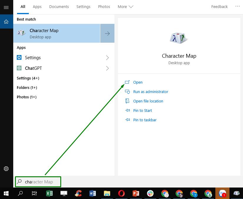This screenshot has height=199, width=243.
Task: Click the Pin to taskbar pin icon
Action: point(127,120)
